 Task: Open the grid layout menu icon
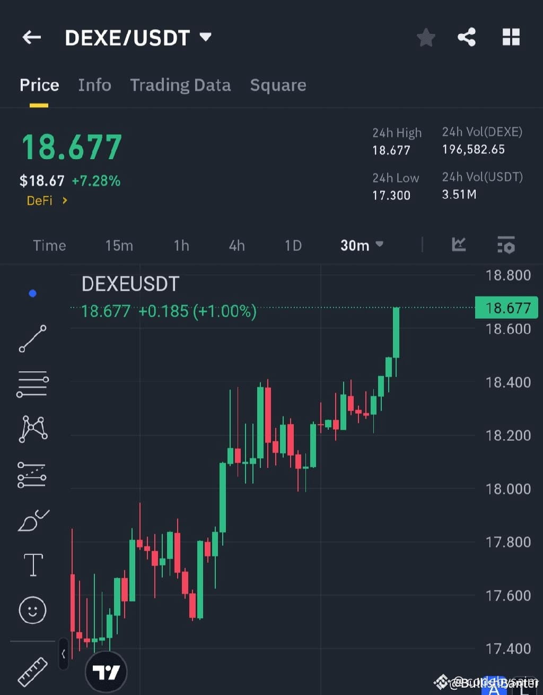coord(511,37)
